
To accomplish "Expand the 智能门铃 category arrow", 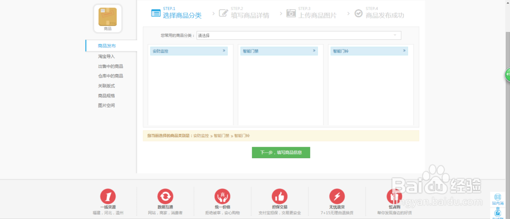I will pos(404,51).
